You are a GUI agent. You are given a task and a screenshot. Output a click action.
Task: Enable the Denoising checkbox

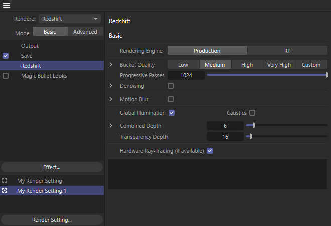(171, 86)
